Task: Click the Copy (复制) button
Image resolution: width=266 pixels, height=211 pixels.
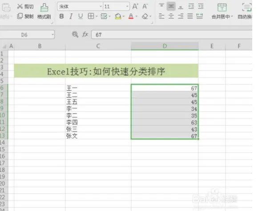Action: tap(25, 16)
